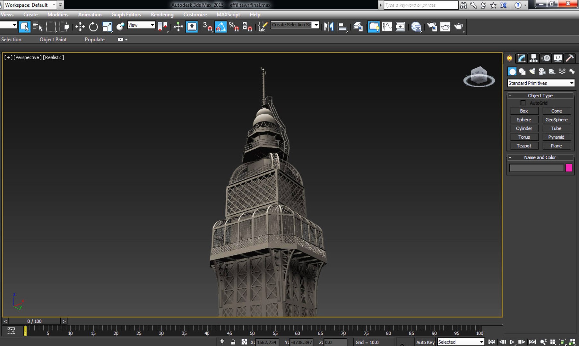Open the Create Selection Set dropdown
The height and width of the screenshot is (346, 579).
(295, 25)
